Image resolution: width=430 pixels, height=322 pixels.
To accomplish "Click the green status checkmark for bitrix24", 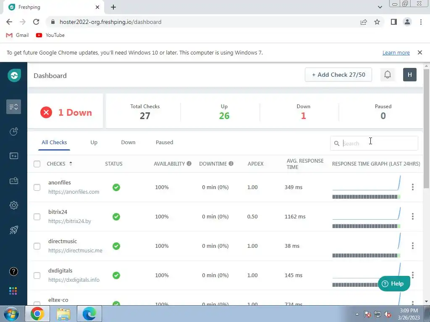I will point(116,217).
